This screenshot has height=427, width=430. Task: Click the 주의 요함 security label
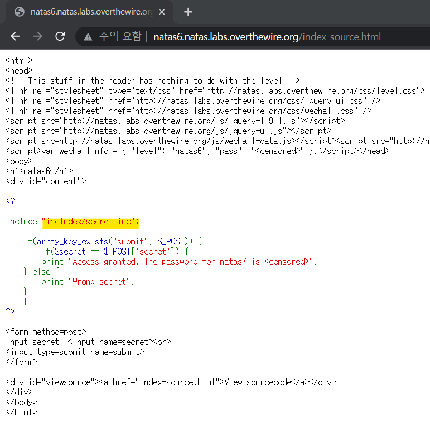[120, 36]
